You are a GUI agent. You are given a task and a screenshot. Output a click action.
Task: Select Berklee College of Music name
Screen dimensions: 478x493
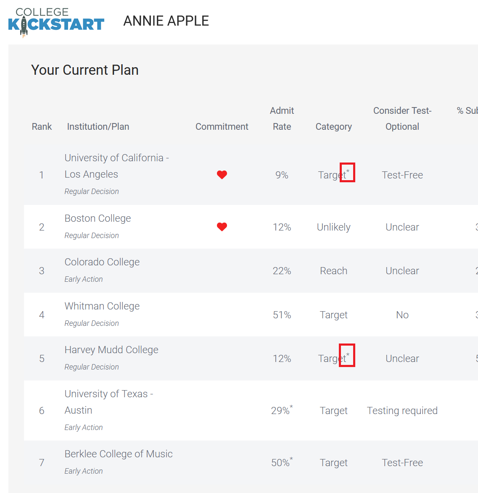pyautogui.click(x=119, y=454)
